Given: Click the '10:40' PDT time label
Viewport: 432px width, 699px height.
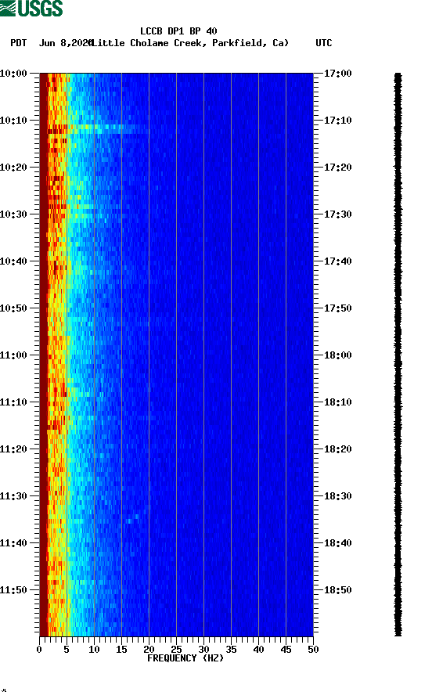Looking at the screenshot, I should coord(13,261).
